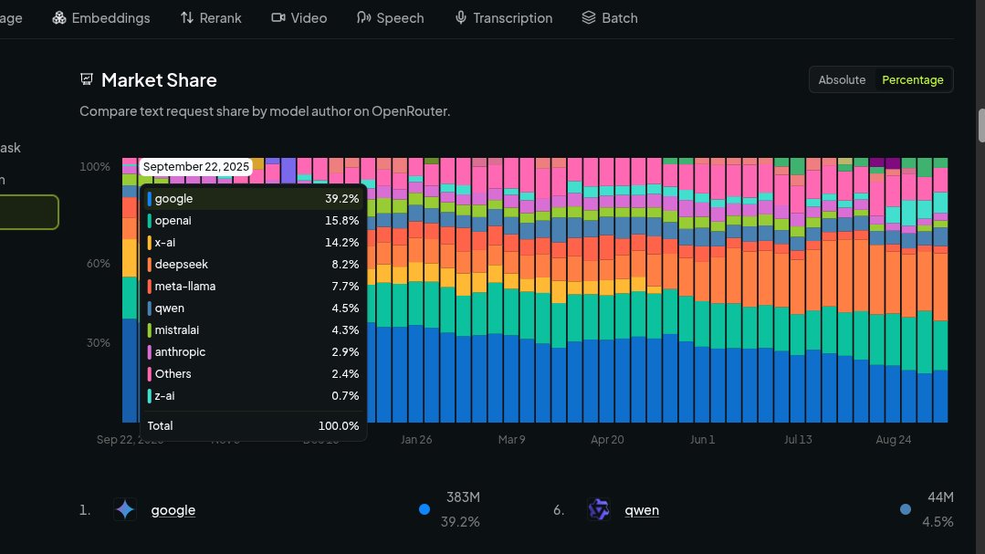Click the Total 100.0% tooltip row
This screenshot has height=554, width=985.
point(253,426)
